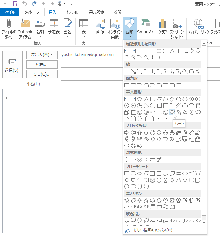The image size is (220, 236).
Task: Redo the action via the Quick Access Toolbar
Action: [34, 4]
